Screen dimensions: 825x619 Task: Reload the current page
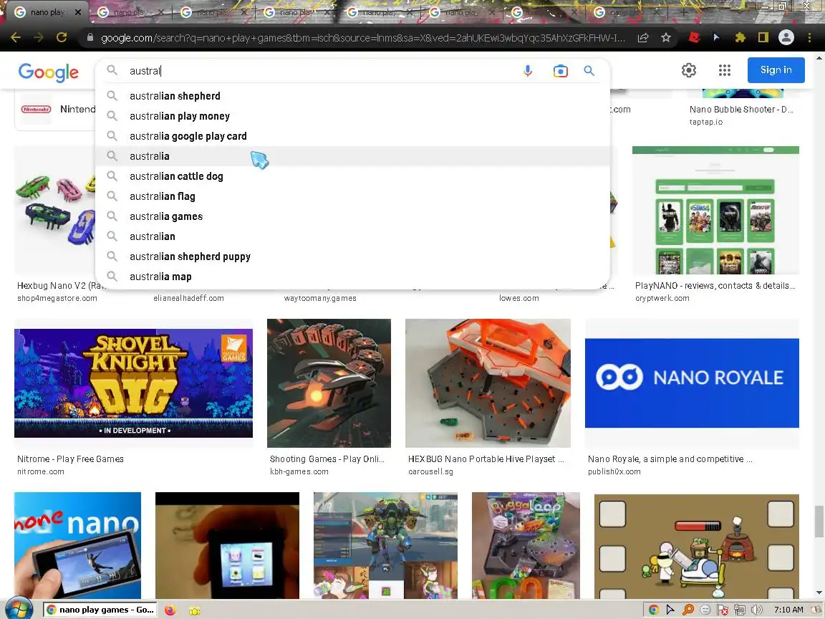tap(62, 37)
